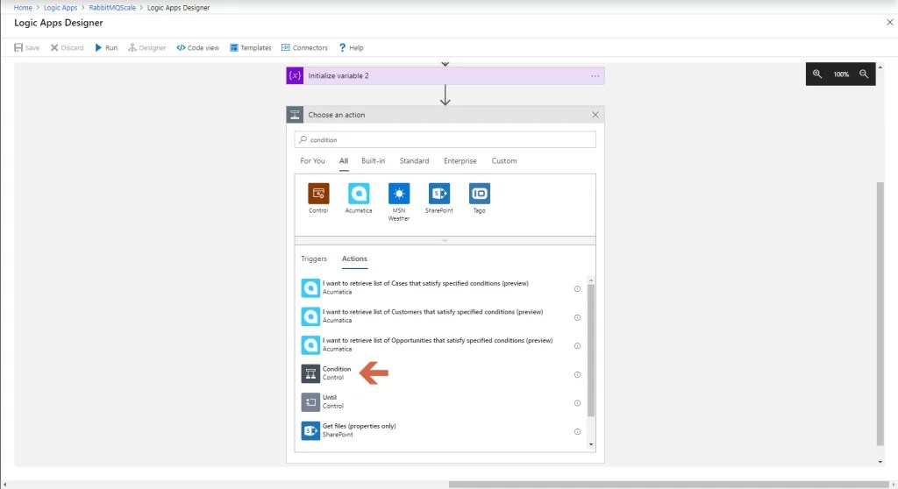Open Code view

click(197, 47)
